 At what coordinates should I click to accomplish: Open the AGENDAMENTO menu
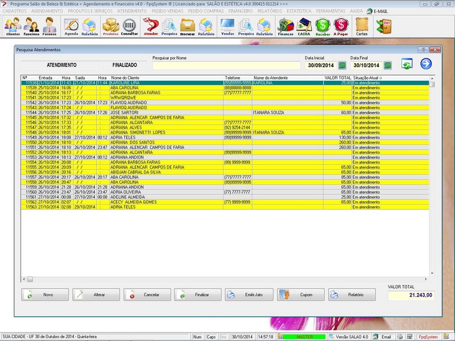[47, 11]
